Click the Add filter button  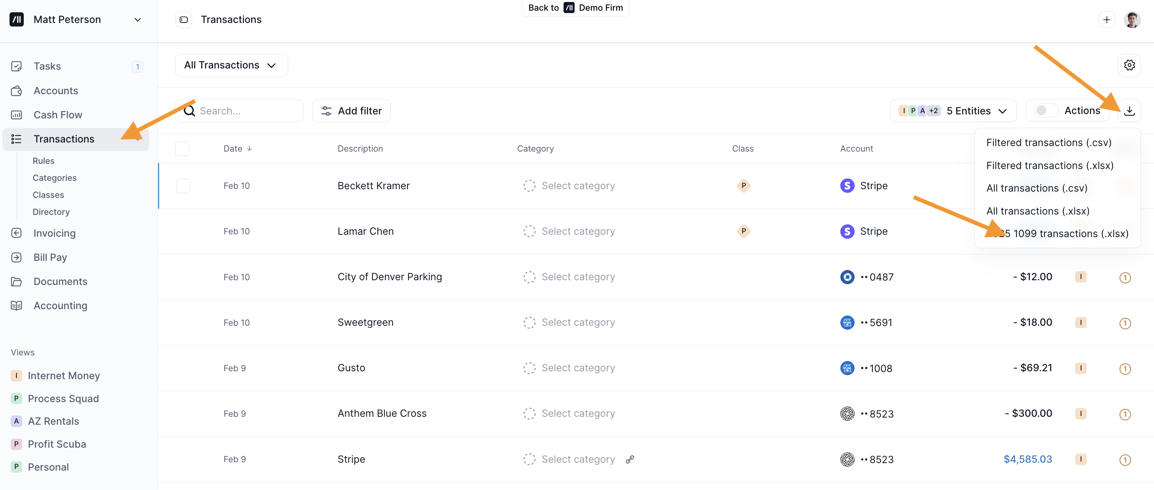pyautogui.click(x=351, y=111)
